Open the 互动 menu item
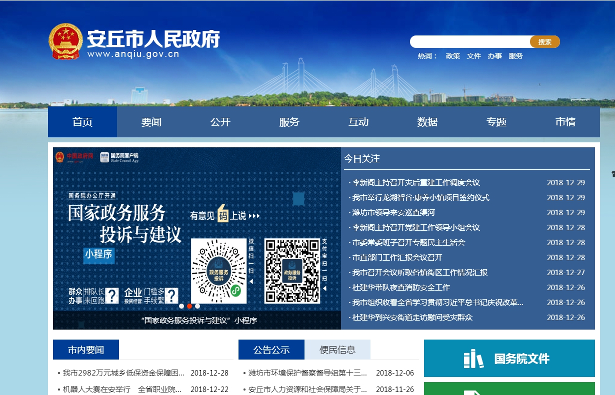The width and height of the screenshot is (615, 395). click(359, 121)
